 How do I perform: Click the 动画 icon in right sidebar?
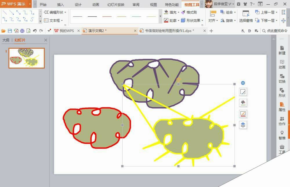[282, 64]
